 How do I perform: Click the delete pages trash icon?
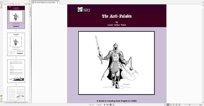point(10,4)
